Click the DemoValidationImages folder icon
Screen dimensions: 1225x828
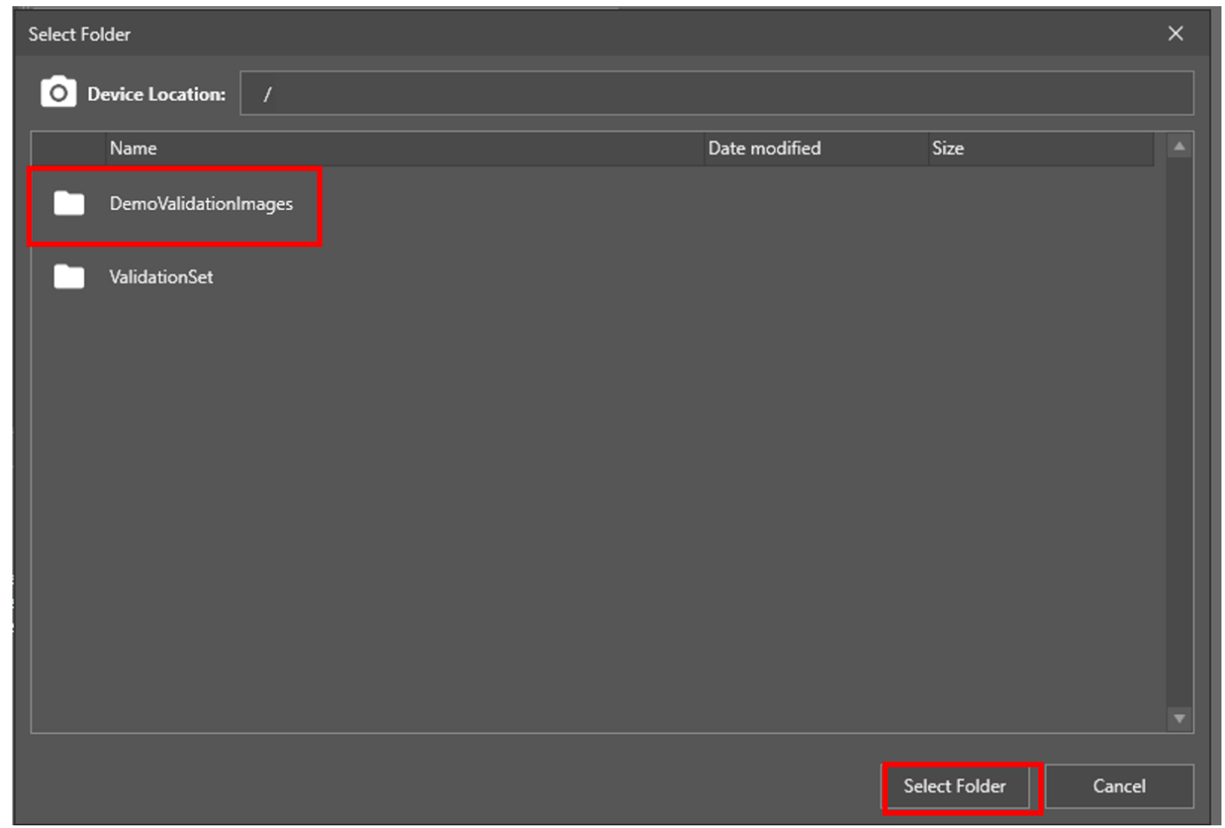click(x=68, y=204)
